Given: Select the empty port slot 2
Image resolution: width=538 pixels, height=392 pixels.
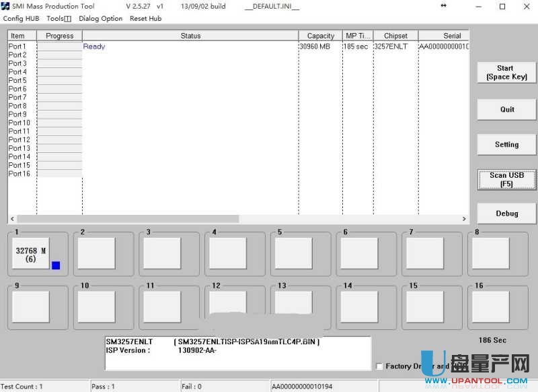Looking at the screenshot, I should point(96,253).
